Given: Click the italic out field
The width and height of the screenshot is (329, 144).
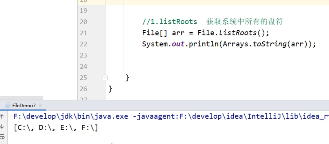Looking at the screenshot, I should (x=178, y=44).
